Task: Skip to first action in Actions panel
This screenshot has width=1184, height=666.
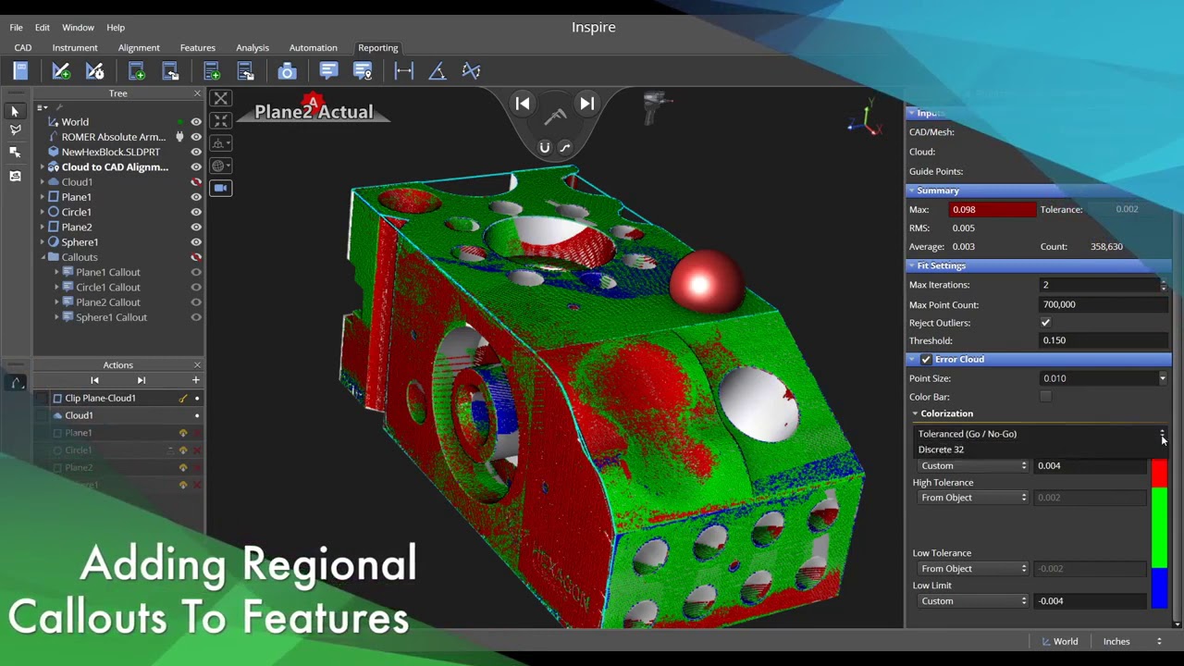Action: click(x=94, y=380)
